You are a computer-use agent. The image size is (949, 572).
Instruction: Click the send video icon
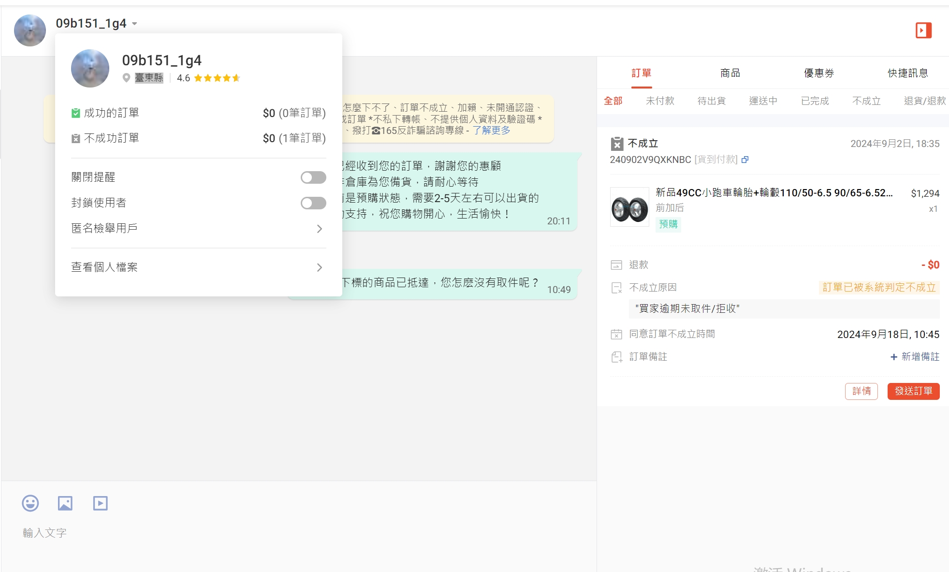coord(101,503)
